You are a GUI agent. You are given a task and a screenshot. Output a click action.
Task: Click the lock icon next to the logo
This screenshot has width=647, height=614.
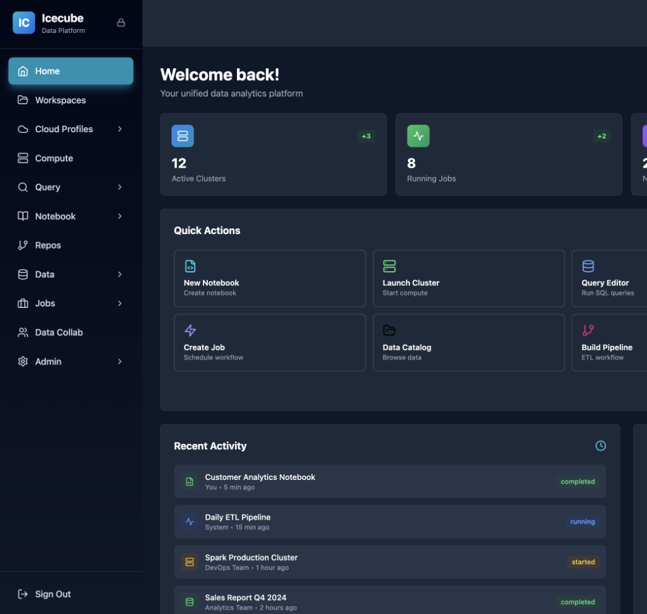121,23
